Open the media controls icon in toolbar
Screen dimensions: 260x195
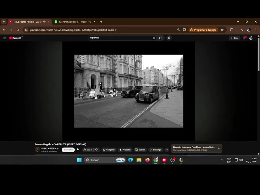point(242,30)
